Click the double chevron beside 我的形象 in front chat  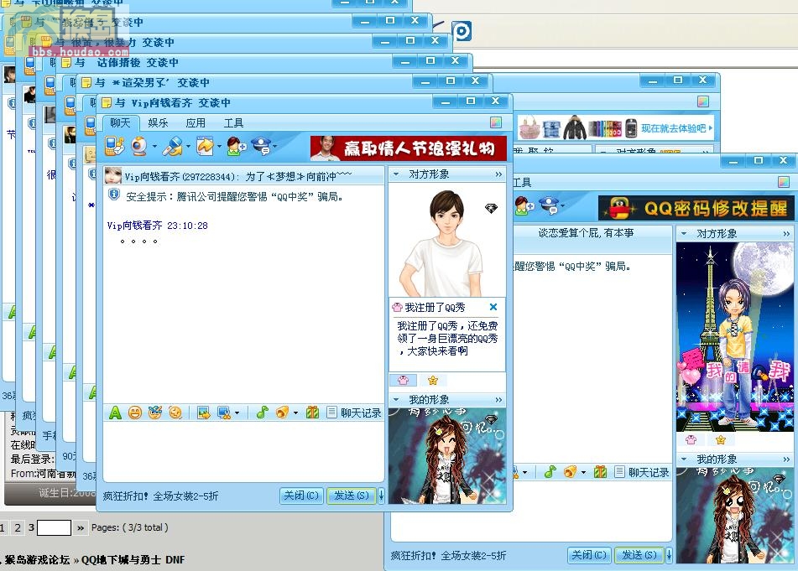pyautogui.click(x=498, y=400)
